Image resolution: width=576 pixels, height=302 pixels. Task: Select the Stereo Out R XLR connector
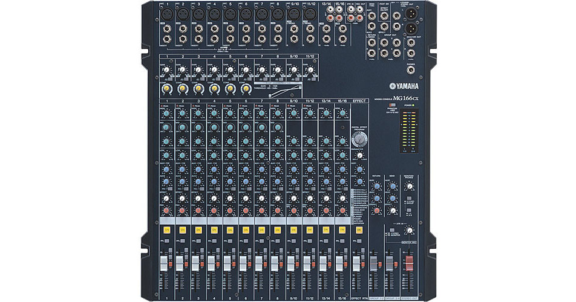[x=410, y=28]
